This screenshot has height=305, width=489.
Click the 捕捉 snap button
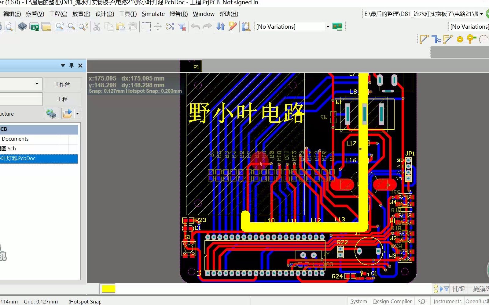click(x=458, y=289)
